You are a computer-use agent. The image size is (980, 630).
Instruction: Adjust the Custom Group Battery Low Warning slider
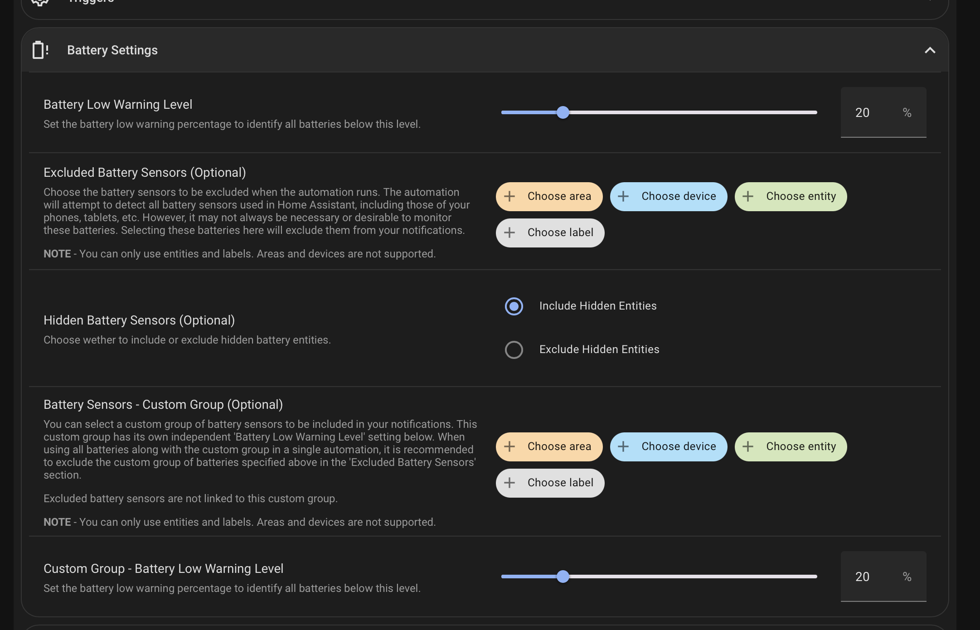(659, 577)
